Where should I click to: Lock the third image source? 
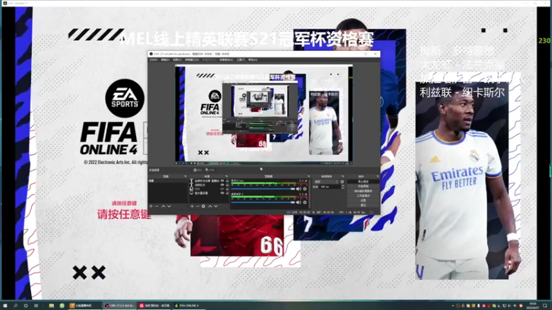point(227,189)
